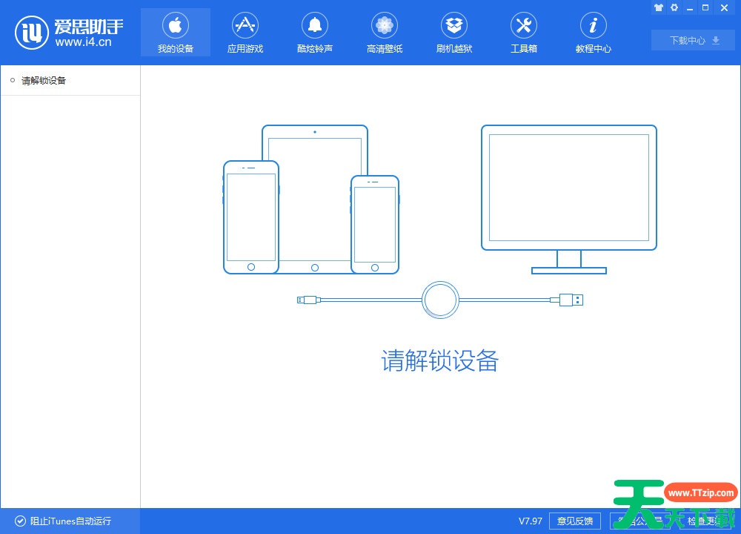Viewport: 741px width, 534px height.
Task: Open the 我的设备 (My Device) section
Action: (176, 33)
